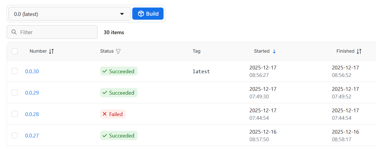Open build 0.0.27 link

pos(32,136)
